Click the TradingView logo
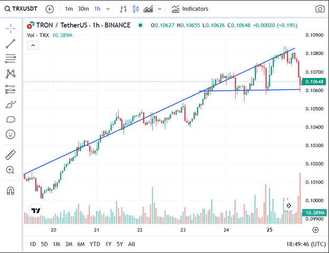Screen dimensions: 329x253 pos(36,210)
